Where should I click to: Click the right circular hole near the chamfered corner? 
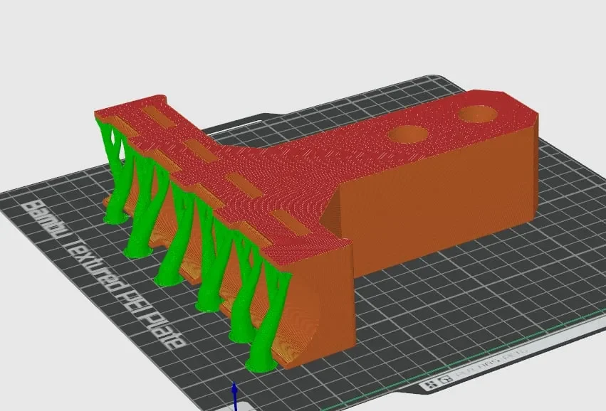pyautogui.click(x=479, y=114)
